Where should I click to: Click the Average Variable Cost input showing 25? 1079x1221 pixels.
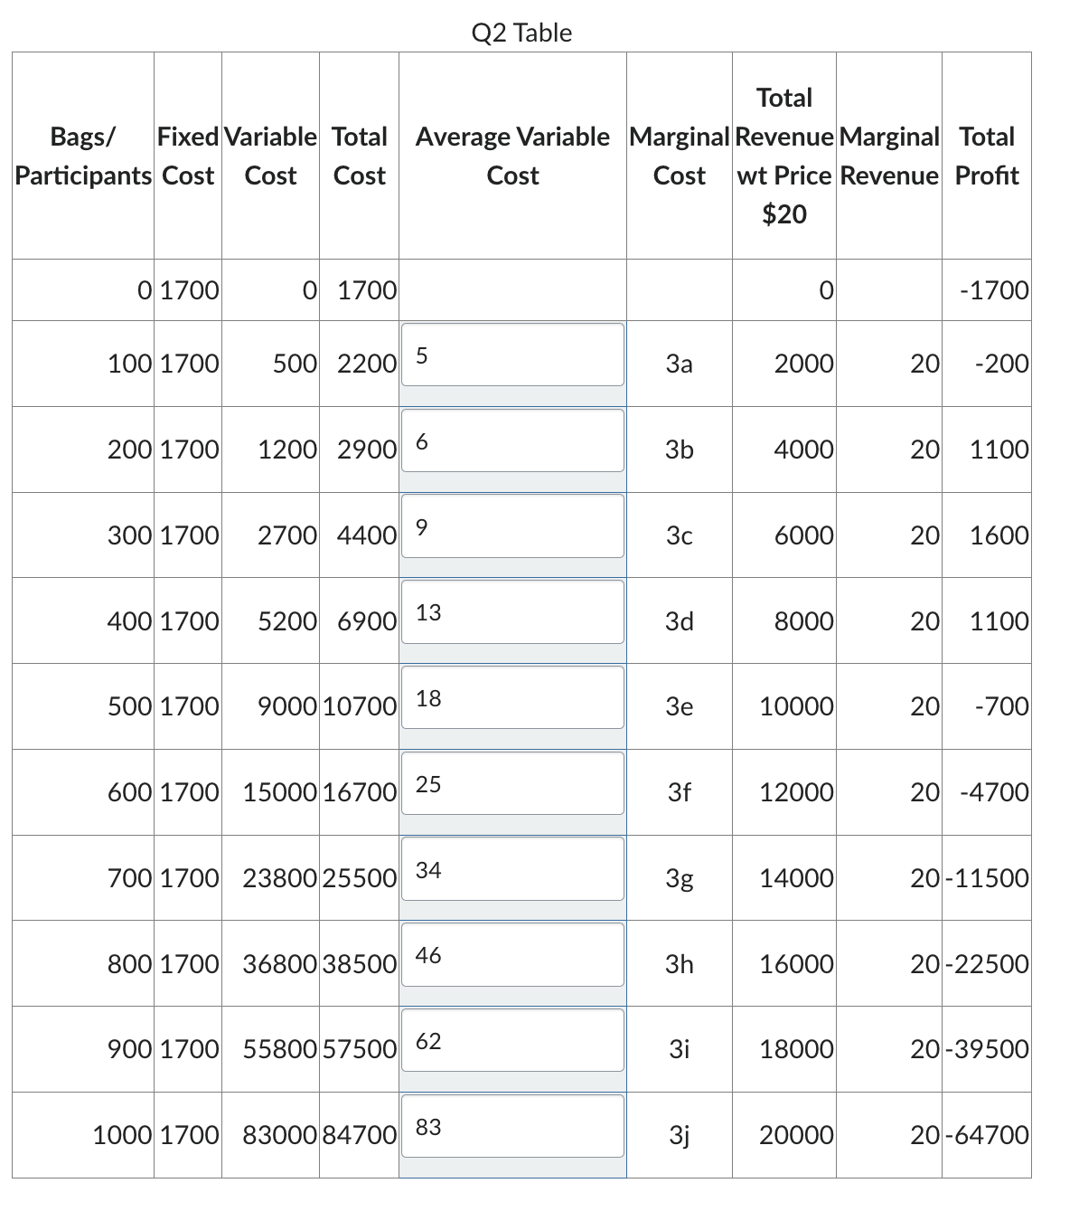512,783
